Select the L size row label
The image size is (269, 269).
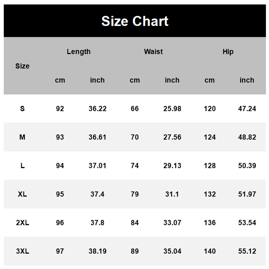(x=22, y=165)
